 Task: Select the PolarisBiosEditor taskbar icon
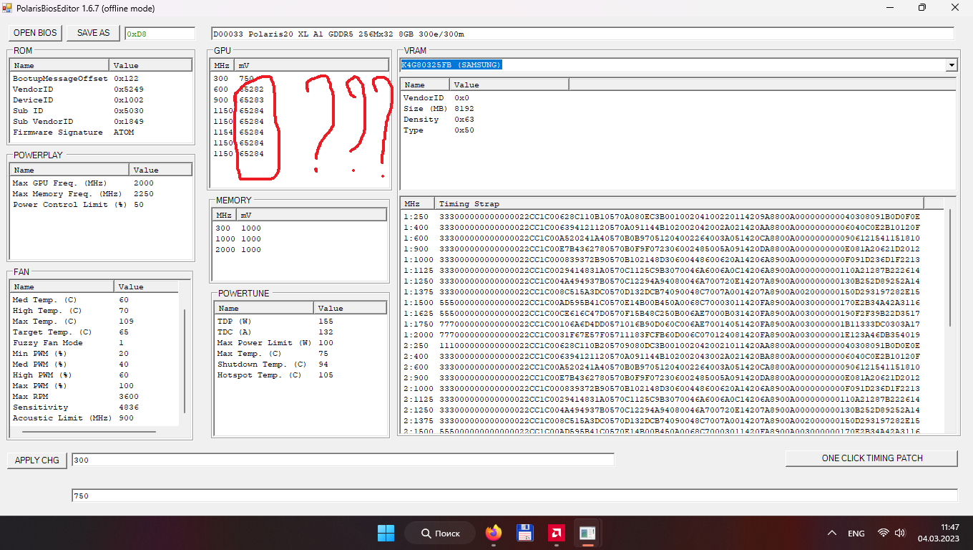[588, 533]
